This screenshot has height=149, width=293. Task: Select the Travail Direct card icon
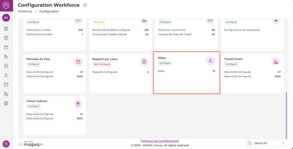click(x=276, y=62)
